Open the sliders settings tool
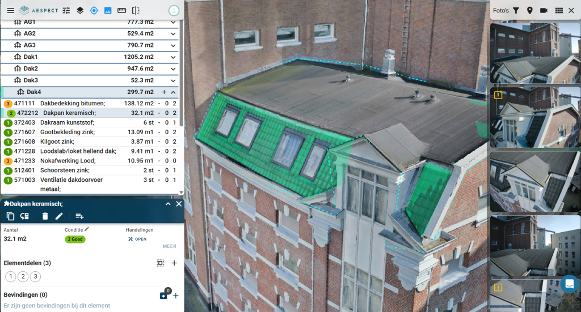 [x=66, y=10]
